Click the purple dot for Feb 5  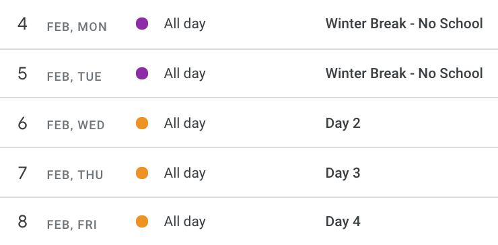[x=142, y=73]
